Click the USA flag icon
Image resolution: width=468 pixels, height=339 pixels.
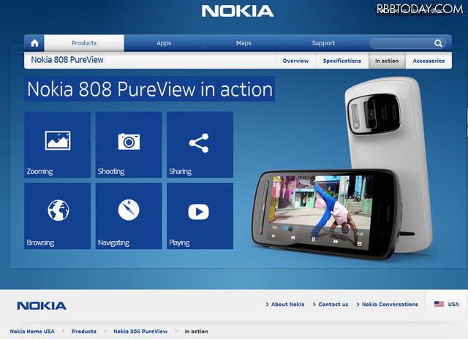pos(439,304)
